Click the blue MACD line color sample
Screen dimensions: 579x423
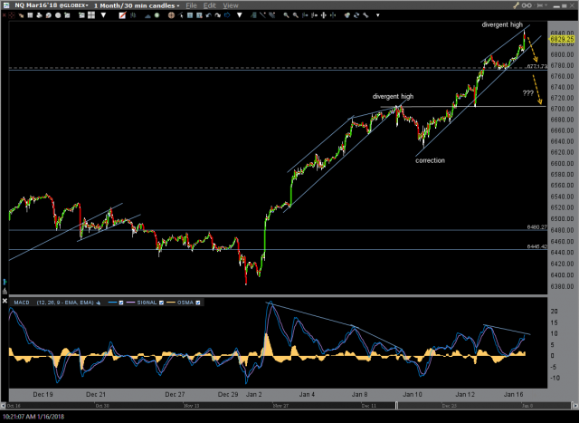[112, 303]
